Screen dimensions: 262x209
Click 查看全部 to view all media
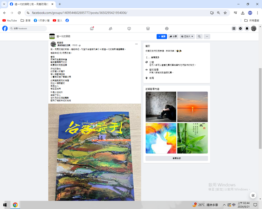[x=177, y=158]
